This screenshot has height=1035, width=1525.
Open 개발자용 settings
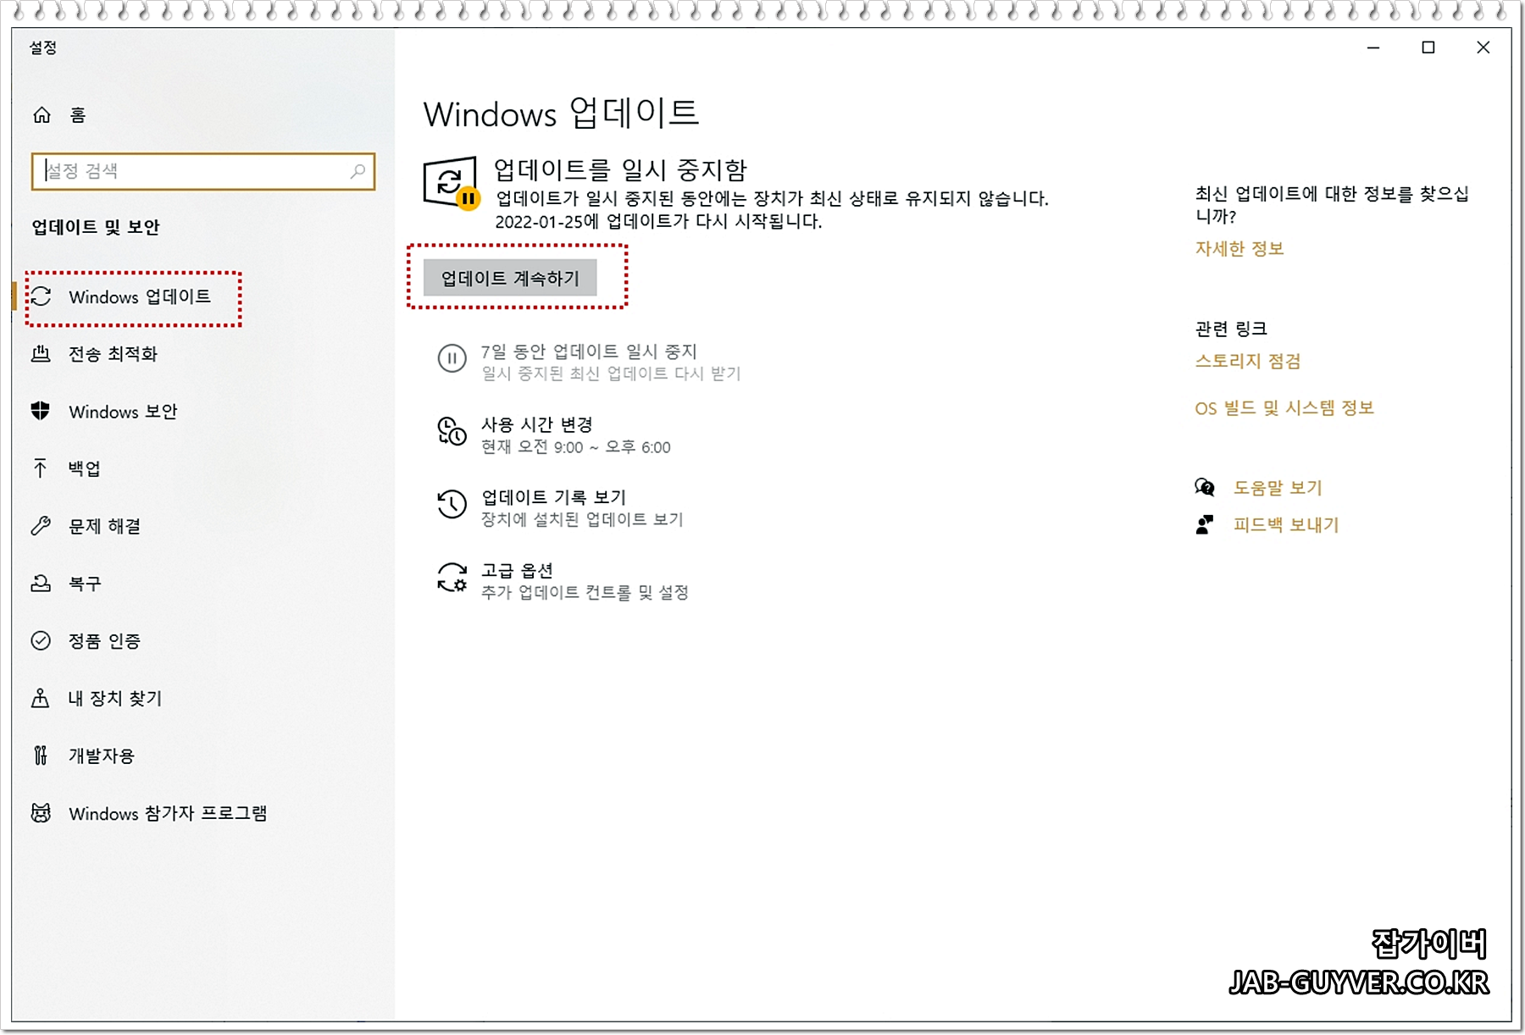point(102,755)
